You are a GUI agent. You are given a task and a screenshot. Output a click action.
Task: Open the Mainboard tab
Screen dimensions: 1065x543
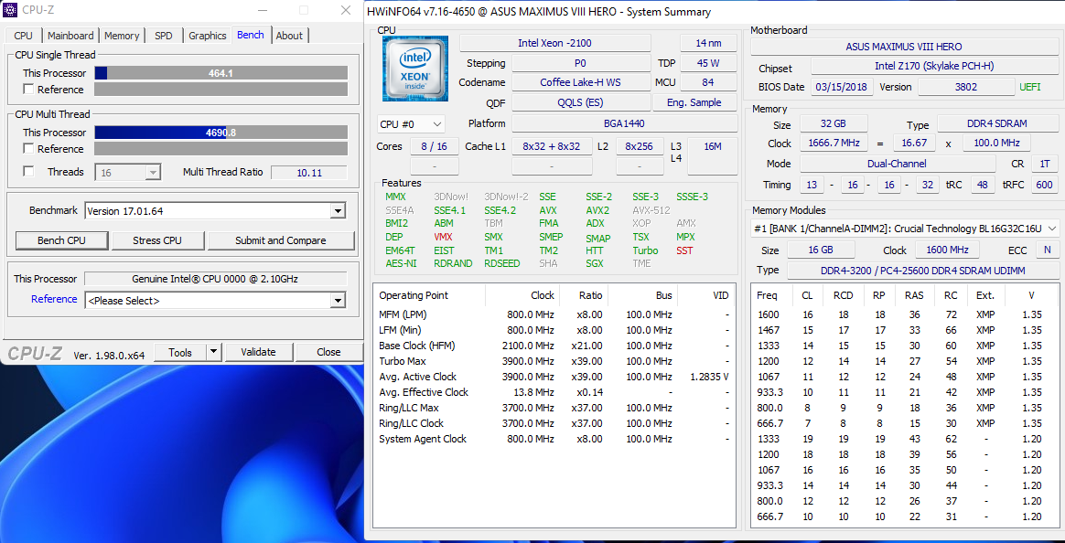pos(70,36)
